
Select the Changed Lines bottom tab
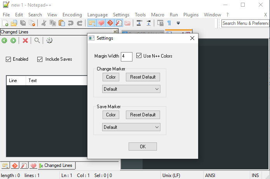pyautogui.click(x=57, y=165)
